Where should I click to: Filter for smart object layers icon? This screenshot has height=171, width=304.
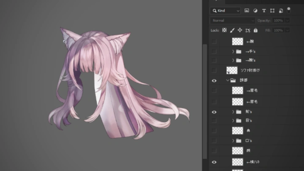pyautogui.click(x=281, y=11)
